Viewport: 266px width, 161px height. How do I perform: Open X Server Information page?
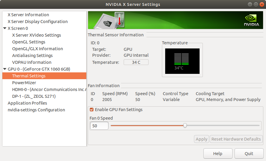(28, 15)
